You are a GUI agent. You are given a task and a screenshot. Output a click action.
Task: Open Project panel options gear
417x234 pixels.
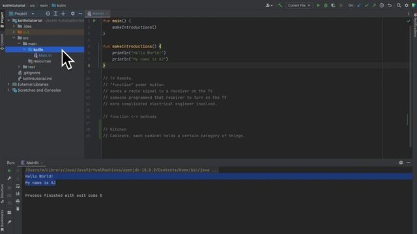coord(72,14)
